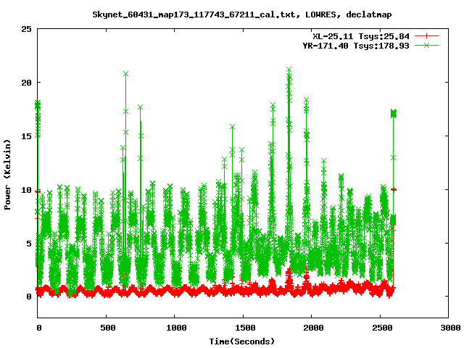Click the x-axis tick label 2500
This screenshot has height=348, width=464.
point(382,328)
